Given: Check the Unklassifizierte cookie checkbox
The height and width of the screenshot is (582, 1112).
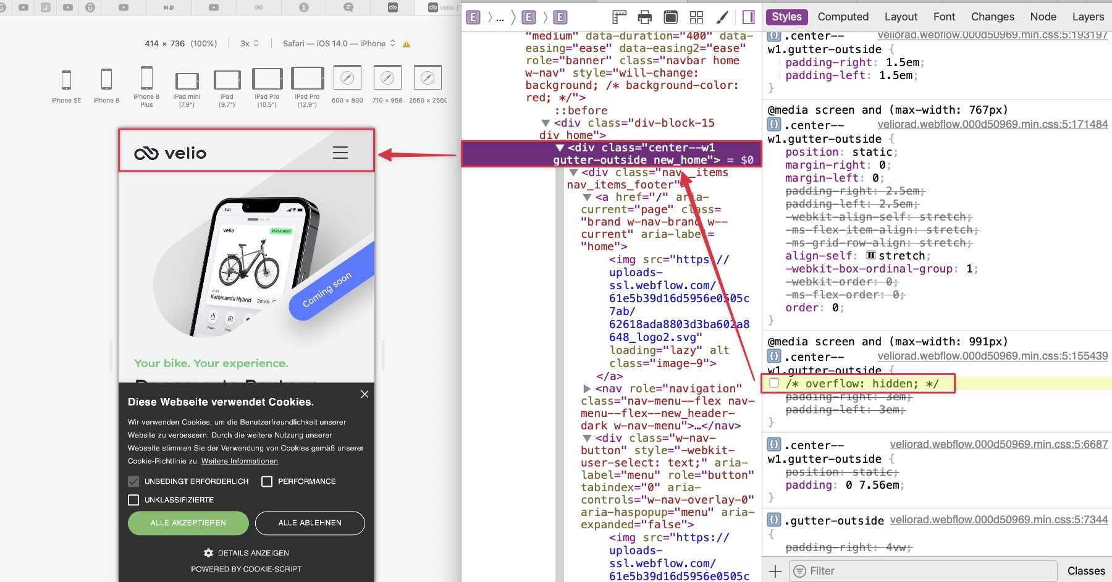Looking at the screenshot, I should coord(133,500).
